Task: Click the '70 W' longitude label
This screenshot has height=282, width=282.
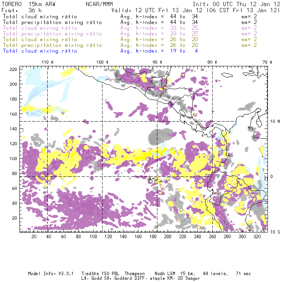Action: (267, 62)
